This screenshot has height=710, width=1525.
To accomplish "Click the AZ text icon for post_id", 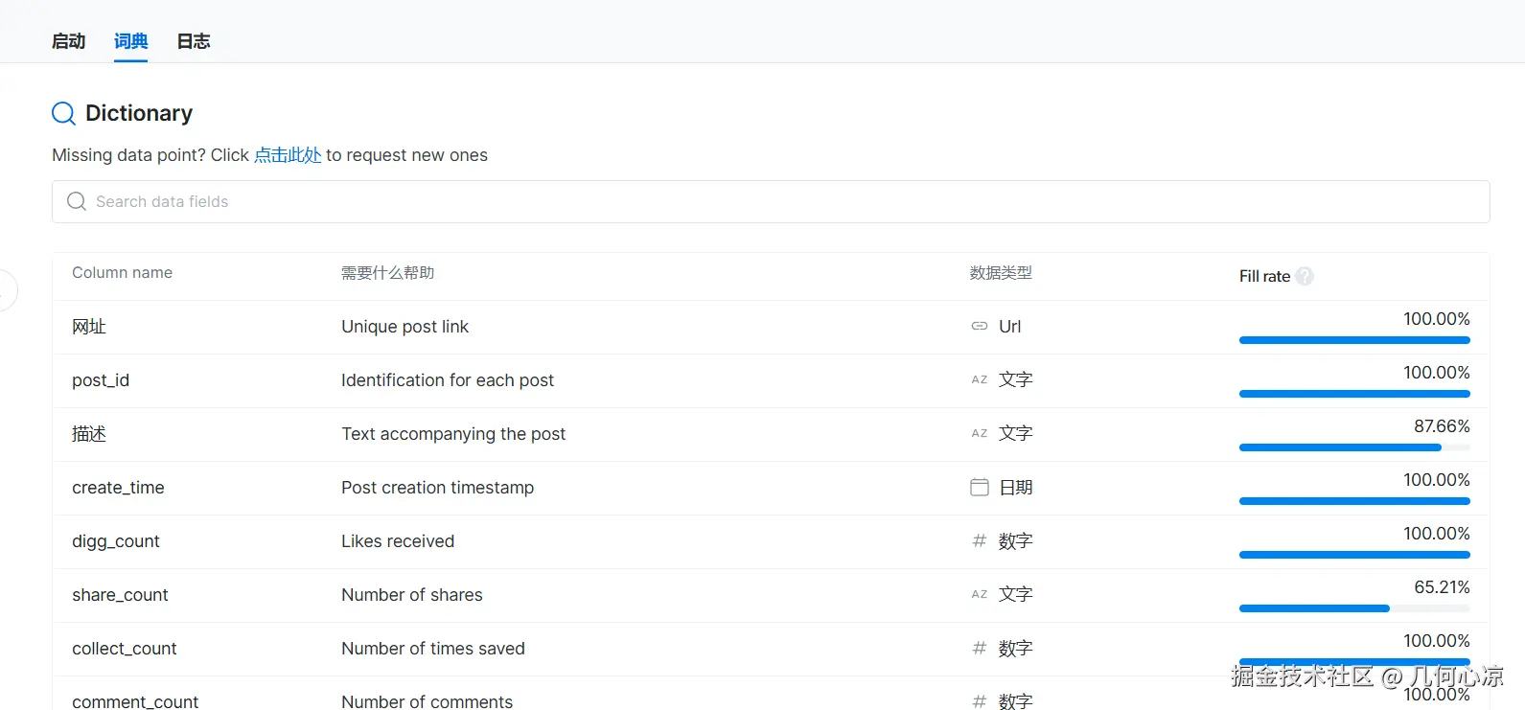I will click(x=979, y=380).
